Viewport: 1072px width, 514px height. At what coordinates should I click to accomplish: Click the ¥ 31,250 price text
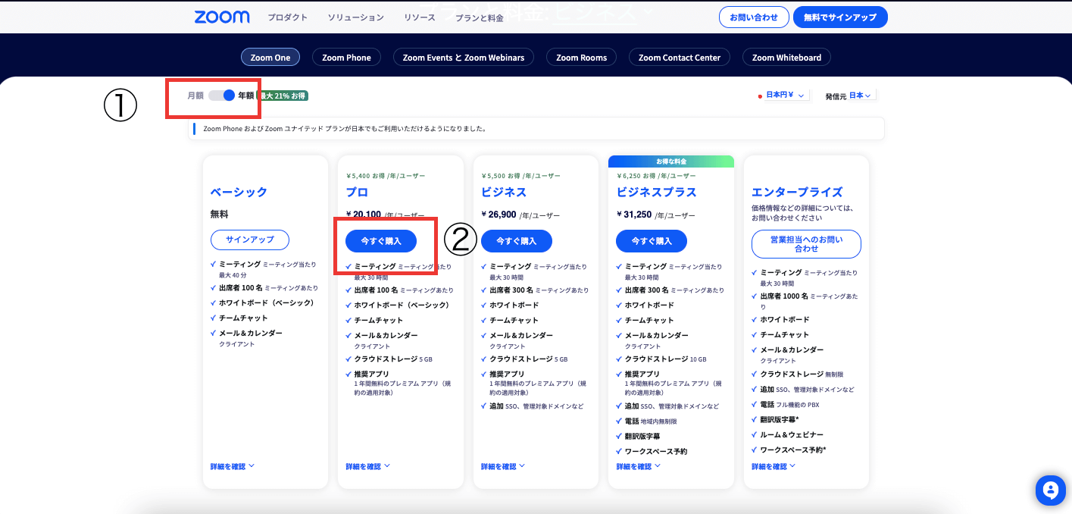634,215
